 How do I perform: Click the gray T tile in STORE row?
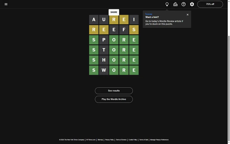pyautogui.click(x=104, y=50)
